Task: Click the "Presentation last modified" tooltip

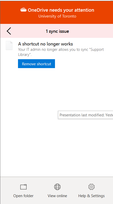Action: point(86,115)
